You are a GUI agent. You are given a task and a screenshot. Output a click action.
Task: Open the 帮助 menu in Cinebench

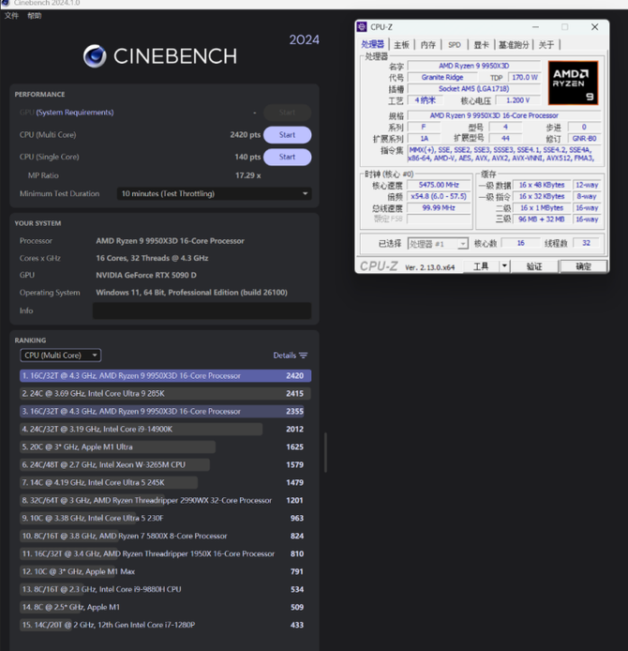tap(35, 16)
